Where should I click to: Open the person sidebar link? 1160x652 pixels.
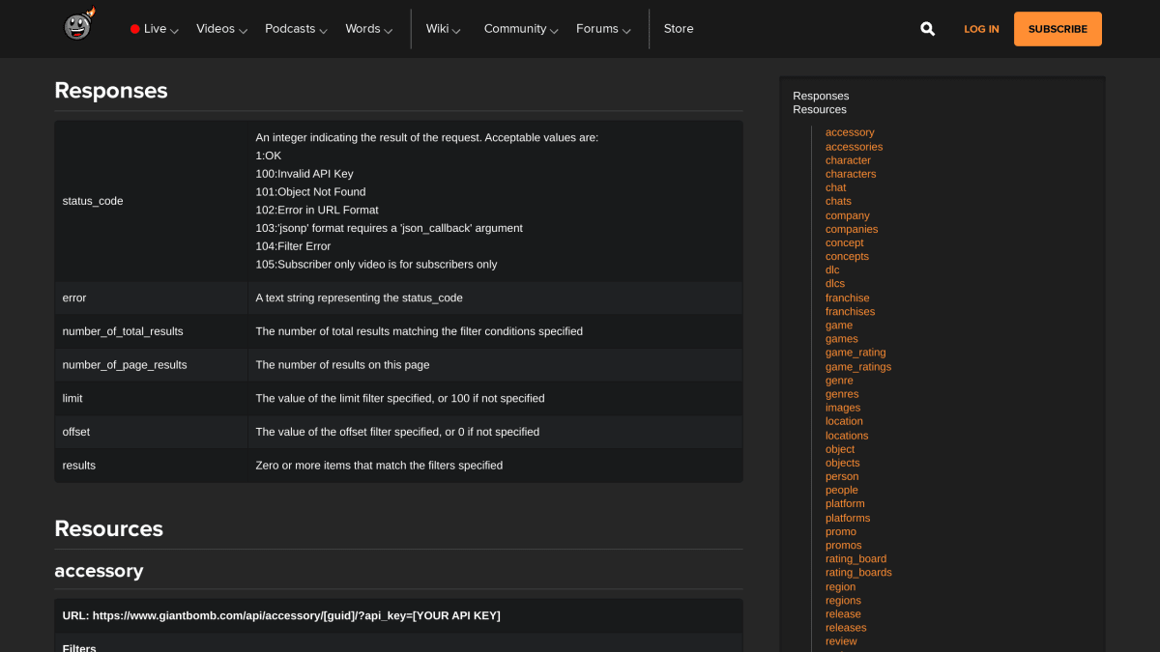842,476
